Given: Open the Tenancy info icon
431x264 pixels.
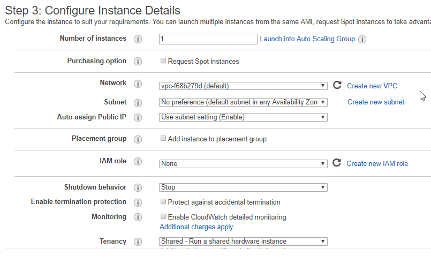Looking at the screenshot, I should [x=138, y=242].
